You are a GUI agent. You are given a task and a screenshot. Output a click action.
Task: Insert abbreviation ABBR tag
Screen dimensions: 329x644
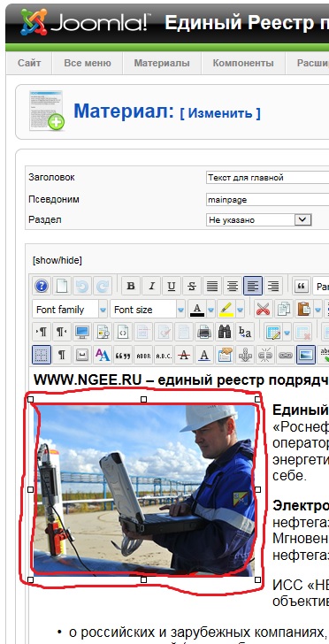click(143, 355)
